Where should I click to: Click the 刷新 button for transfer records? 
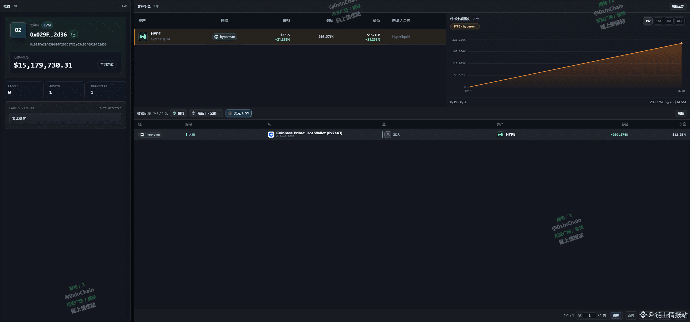[x=681, y=113]
